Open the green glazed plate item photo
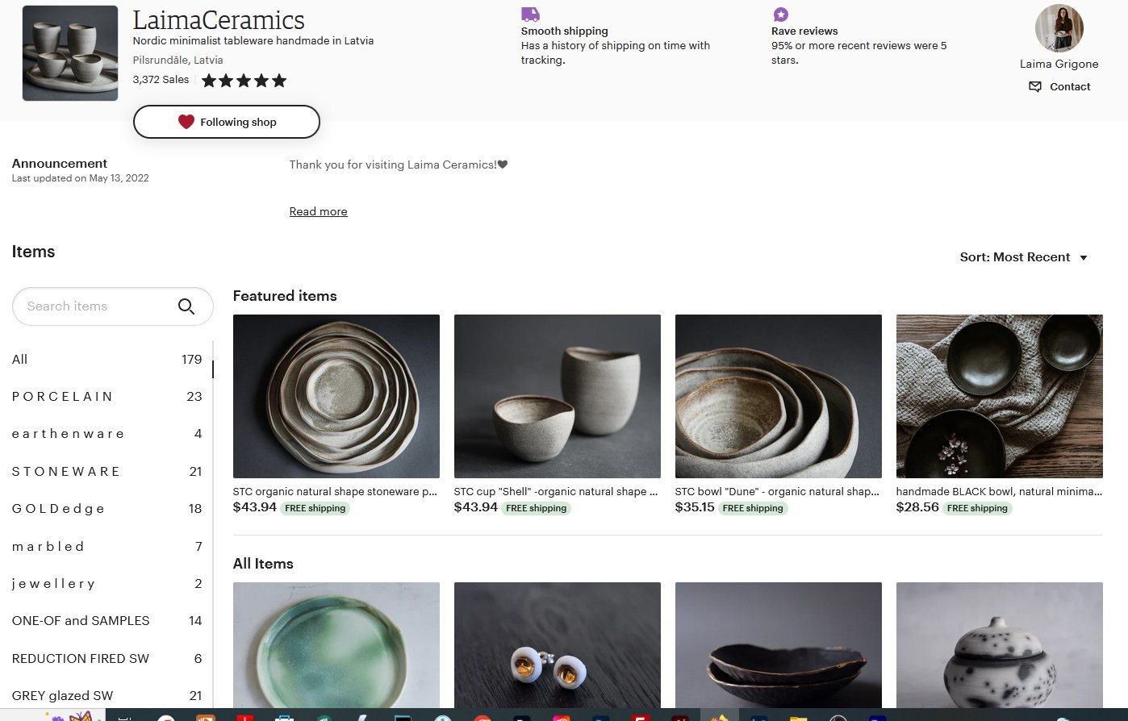1128x721 pixels. 336,645
